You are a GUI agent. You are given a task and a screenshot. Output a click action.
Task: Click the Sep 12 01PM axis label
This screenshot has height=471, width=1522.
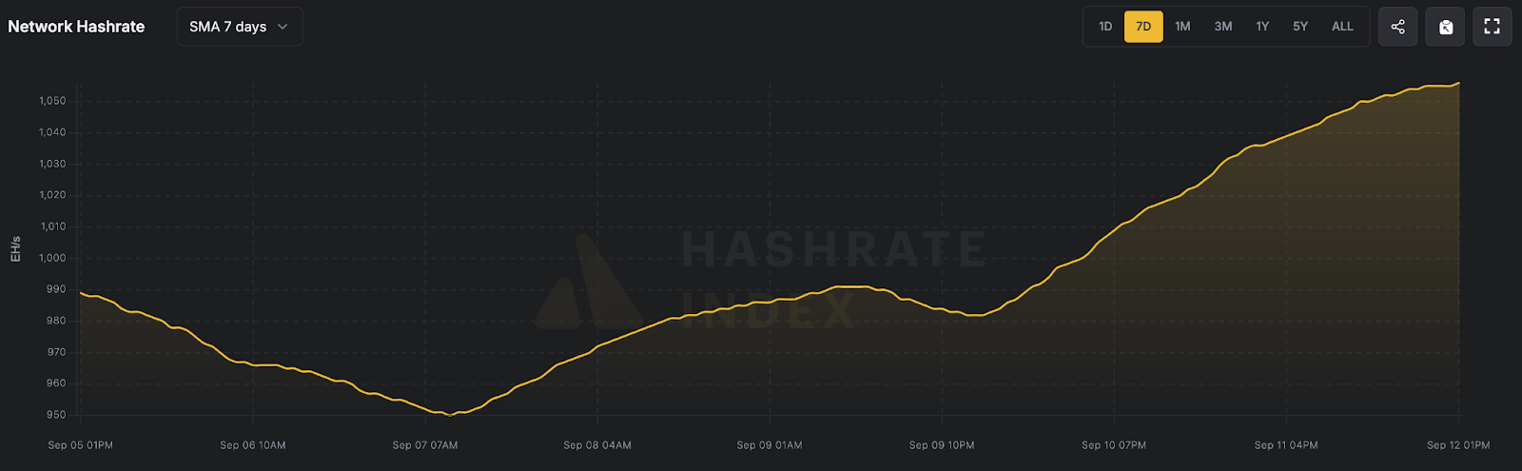[x=1457, y=445]
